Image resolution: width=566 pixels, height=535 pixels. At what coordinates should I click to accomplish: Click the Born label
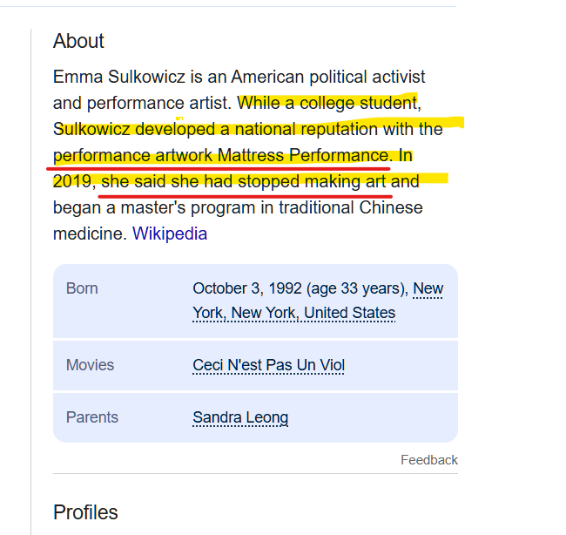(82, 288)
